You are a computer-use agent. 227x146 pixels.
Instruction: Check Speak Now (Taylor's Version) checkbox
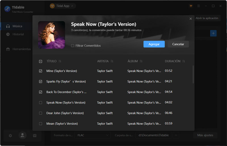pos(41,103)
